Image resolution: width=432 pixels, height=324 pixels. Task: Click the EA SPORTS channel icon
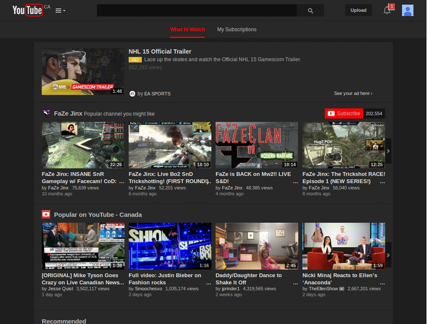132,94
